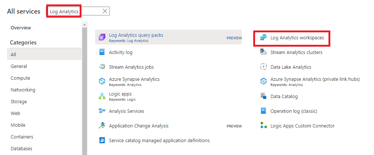Click the Activity log icon
The image size is (374, 155).
tap(102, 52)
